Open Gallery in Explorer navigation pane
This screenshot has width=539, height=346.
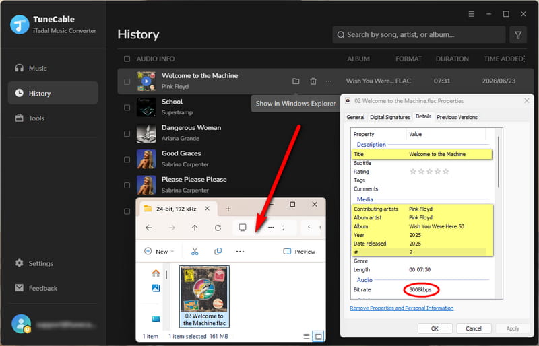click(x=156, y=288)
